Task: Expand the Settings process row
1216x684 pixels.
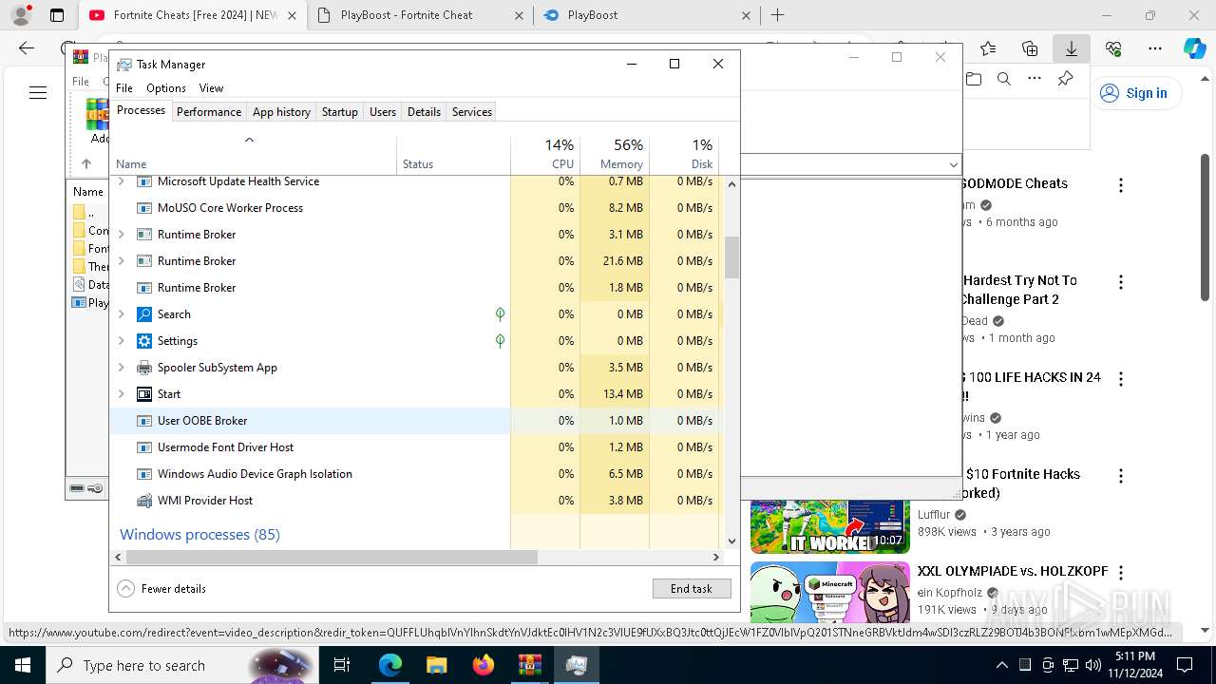Action: click(121, 341)
